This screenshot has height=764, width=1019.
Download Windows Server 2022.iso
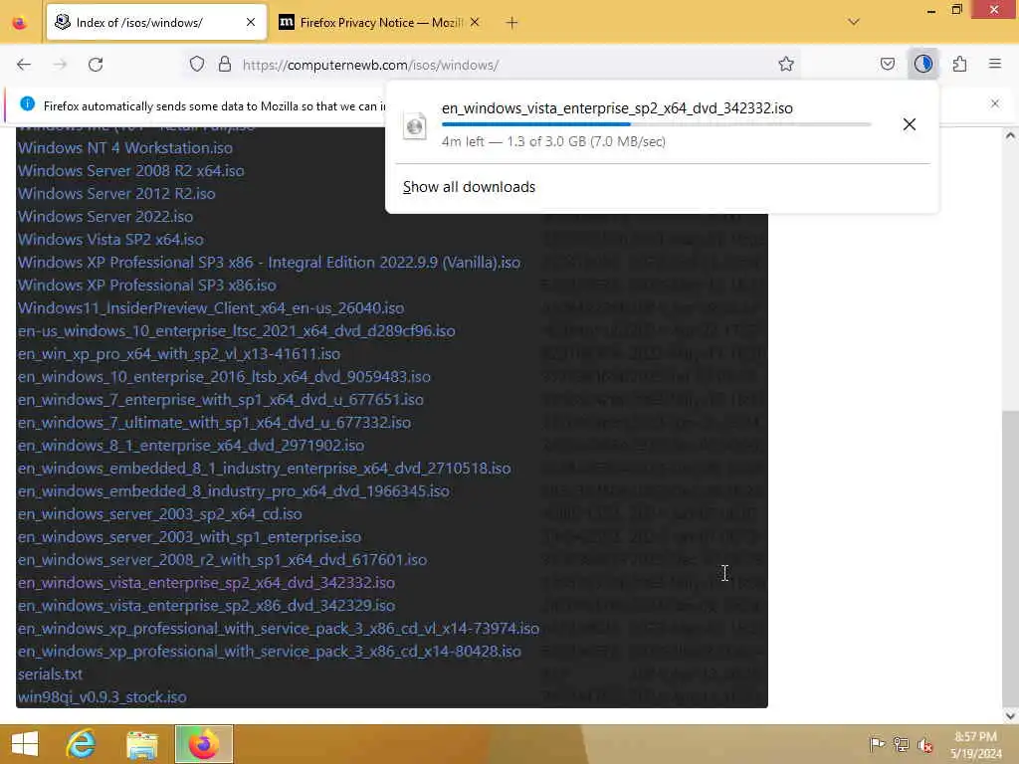click(105, 216)
